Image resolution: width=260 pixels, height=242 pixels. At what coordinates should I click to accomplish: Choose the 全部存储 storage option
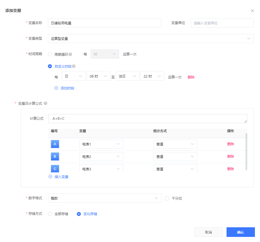point(50,214)
